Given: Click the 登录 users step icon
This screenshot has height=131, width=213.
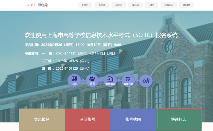Looking at the screenshot, I should point(92,80).
